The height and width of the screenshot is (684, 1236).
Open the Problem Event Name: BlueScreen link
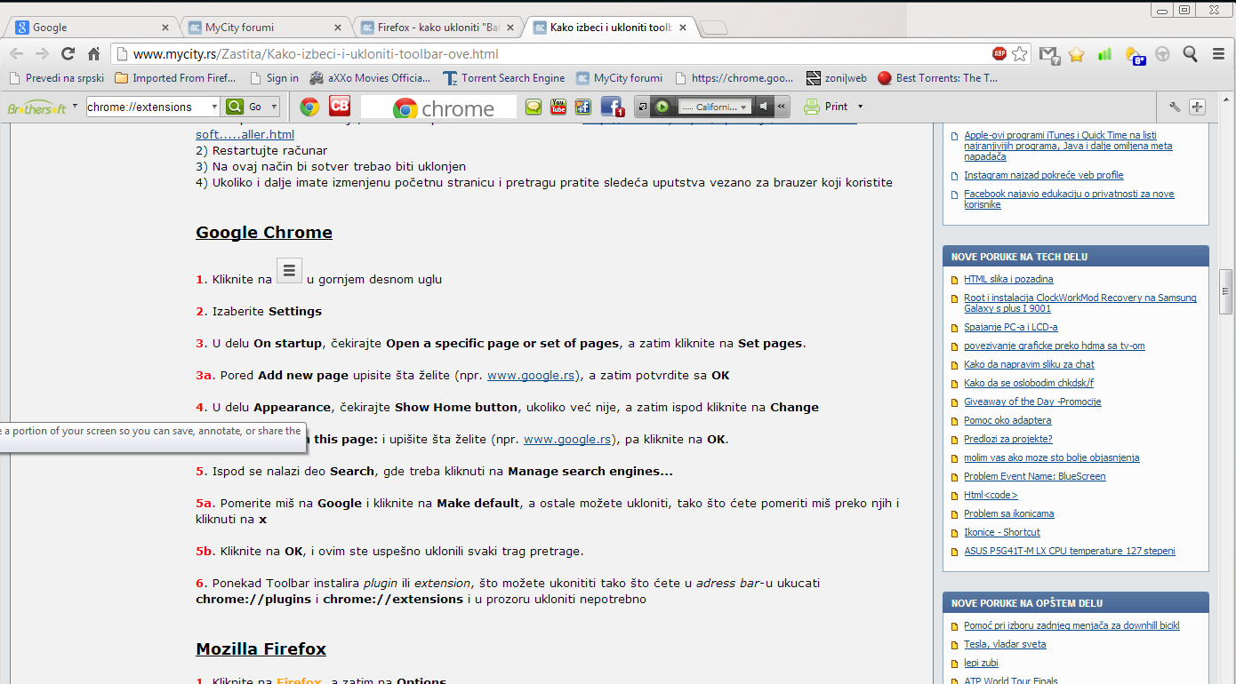1035,476
